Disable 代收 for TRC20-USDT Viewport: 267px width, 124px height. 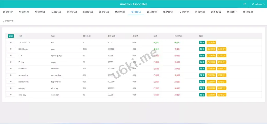coord(211,42)
